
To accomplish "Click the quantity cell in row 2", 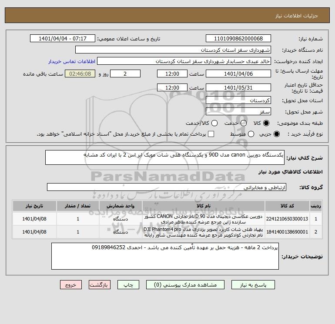I will click(x=78, y=232).
